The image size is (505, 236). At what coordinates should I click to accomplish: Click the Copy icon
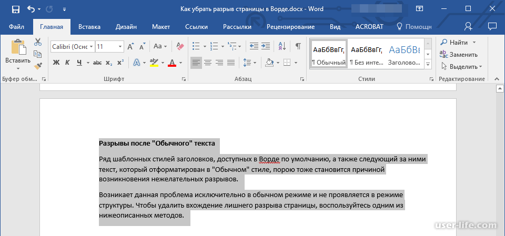[x=38, y=54]
